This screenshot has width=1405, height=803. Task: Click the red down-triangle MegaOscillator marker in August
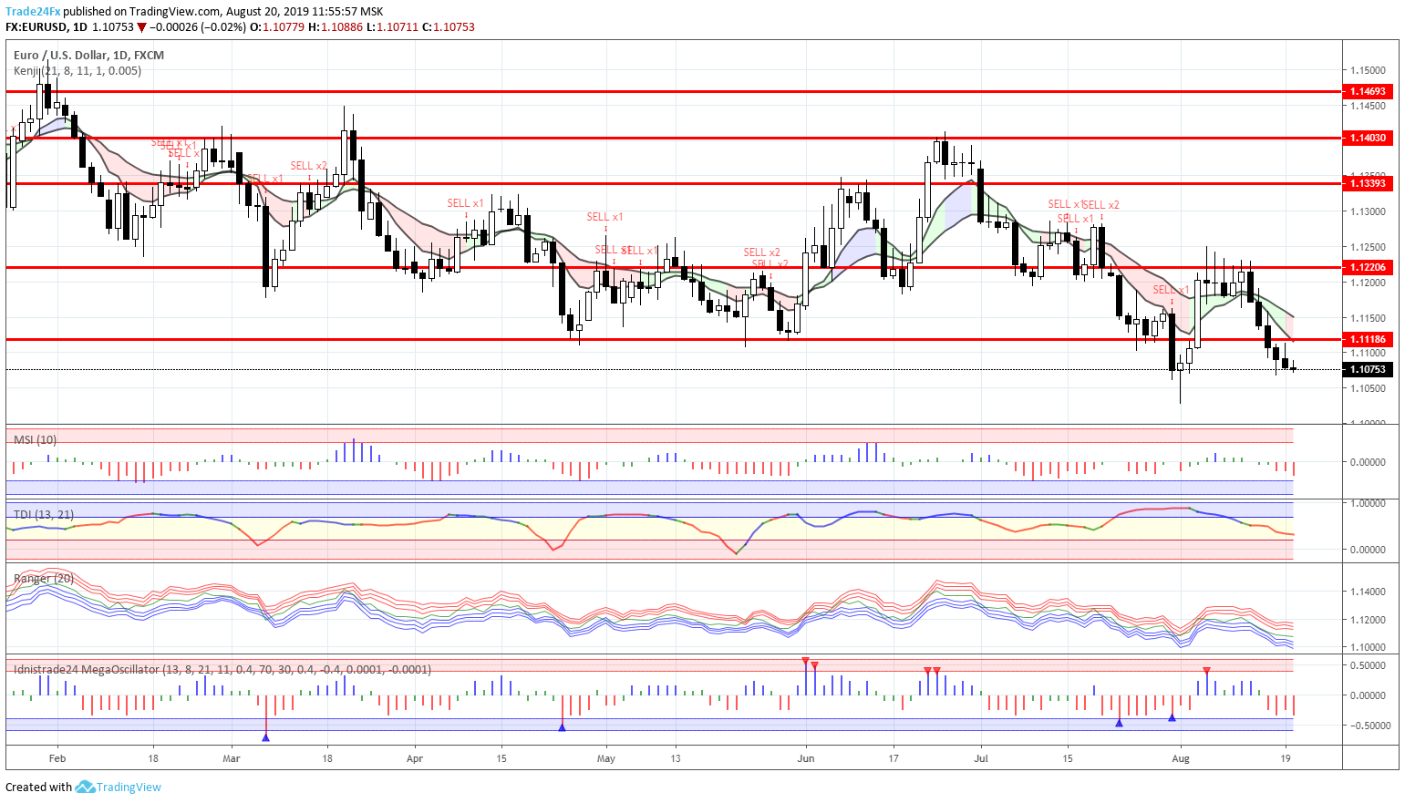1207,671
